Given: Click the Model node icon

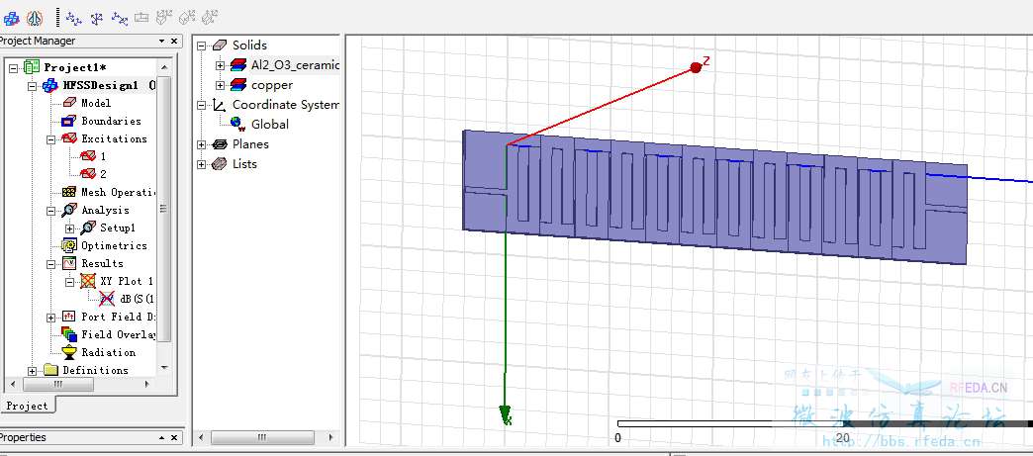Looking at the screenshot, I should click(x=69, y=103).
